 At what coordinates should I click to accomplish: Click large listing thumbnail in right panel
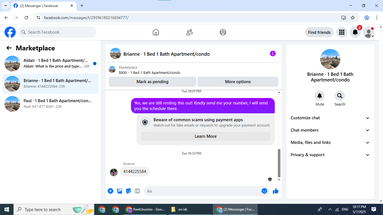(x=330, y=59)
